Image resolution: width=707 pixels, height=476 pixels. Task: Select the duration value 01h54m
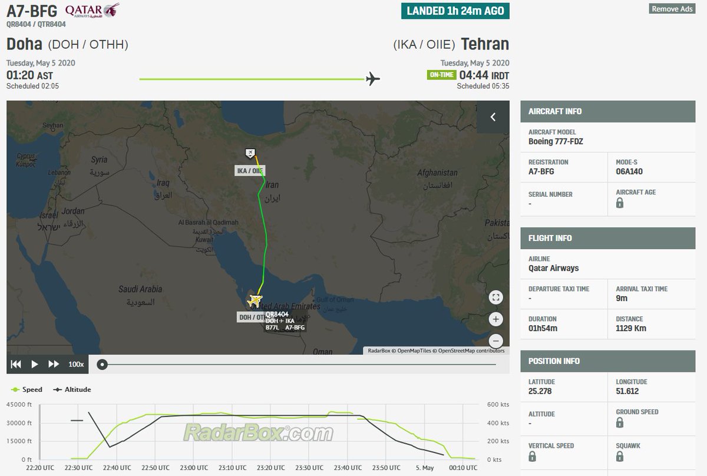click(x=543, y=328)
